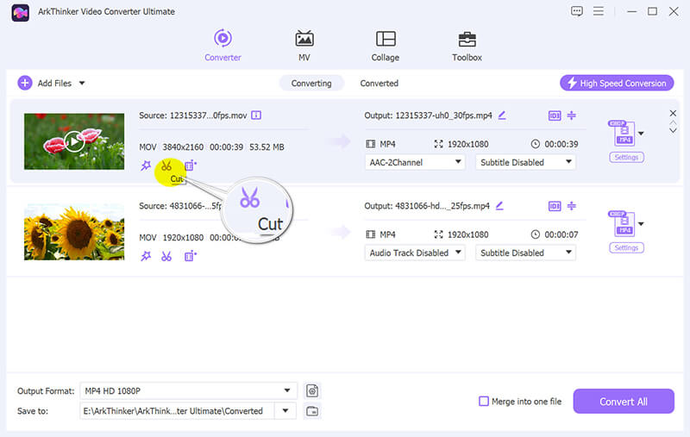Image resolution: width=690 pixels, height=437 pixels.
Task: View source info for 12315337 file
Action: pos(256,115)
